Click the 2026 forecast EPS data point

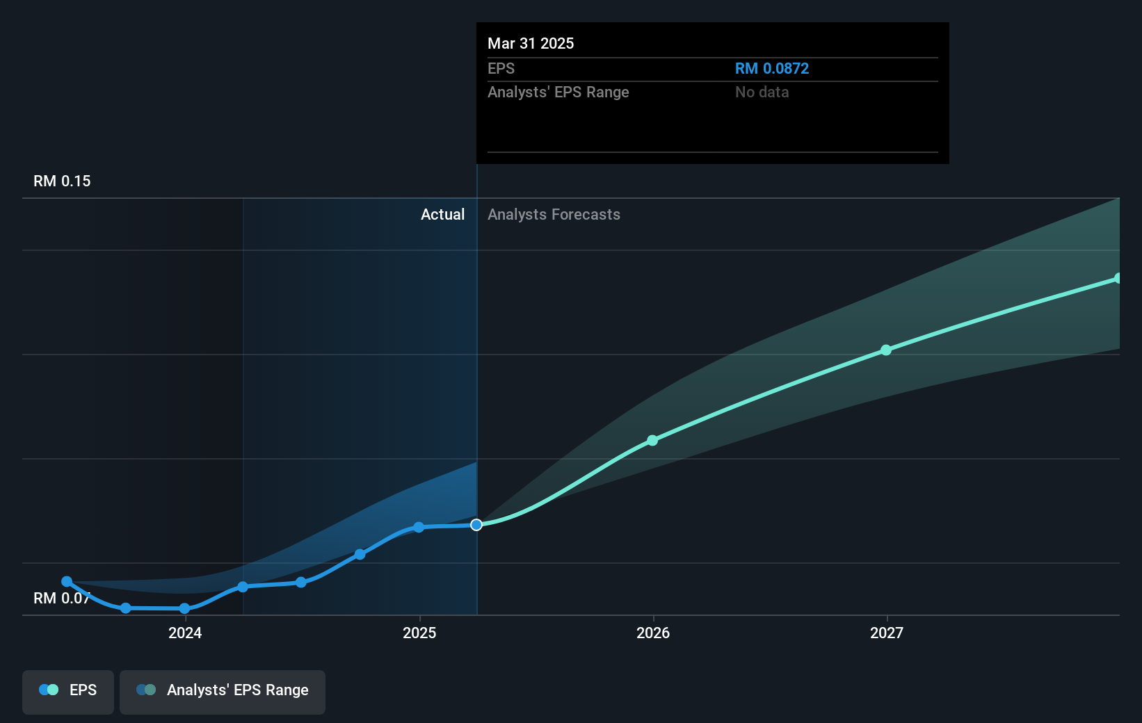tap(652, 440)
